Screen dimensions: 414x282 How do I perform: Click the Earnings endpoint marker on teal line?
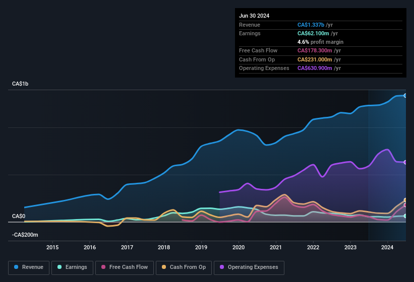405,216
